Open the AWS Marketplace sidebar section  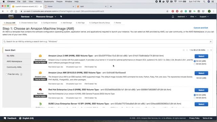click(14, 61)
